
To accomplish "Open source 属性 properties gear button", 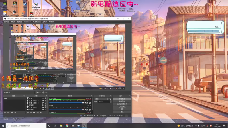I will 38,92.
